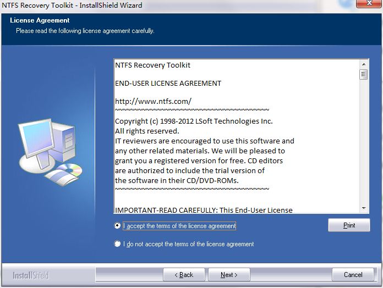Click the license text scrollbar thumb
Image resolution: width=383 pixels, height=288 pixels.
364,75
